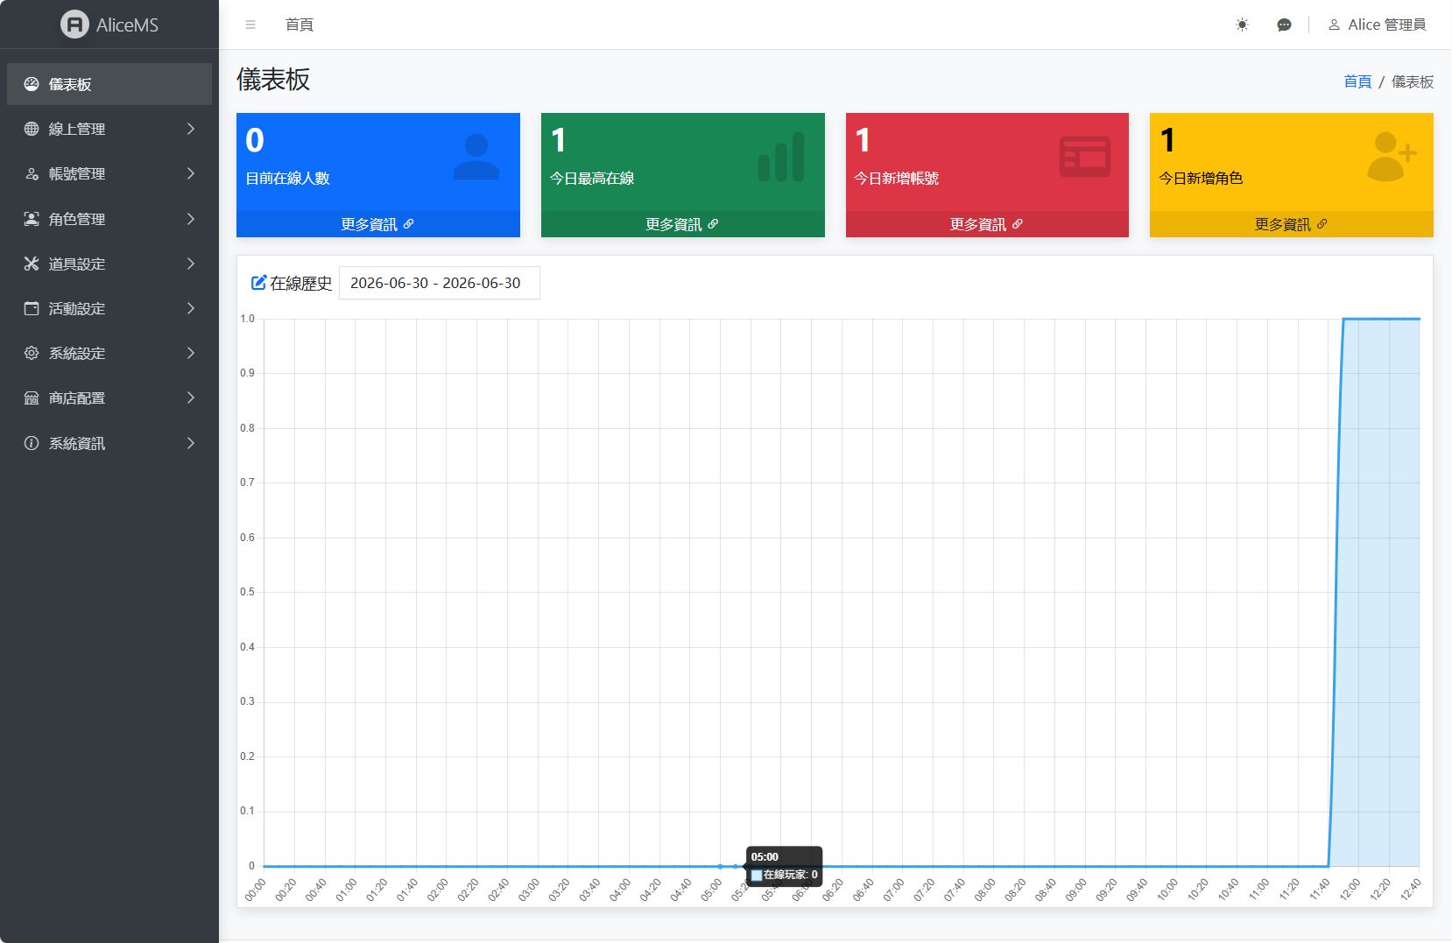This screenshot has width=1452, height=943.
Task: Click the calendar icon beside 活動設定
Action: 32,308
